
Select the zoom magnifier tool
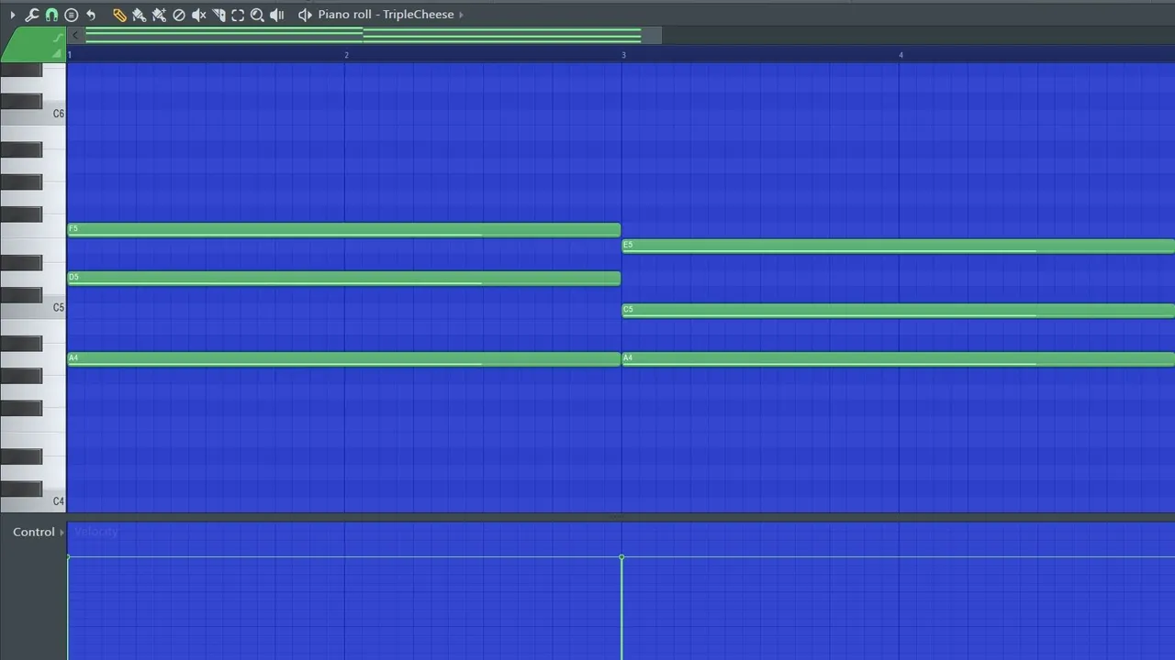point(257,15)
